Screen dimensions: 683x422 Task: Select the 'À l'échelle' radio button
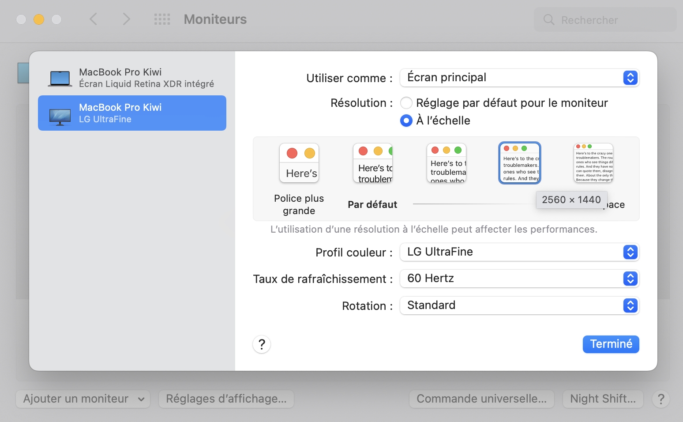pos(406,121)
